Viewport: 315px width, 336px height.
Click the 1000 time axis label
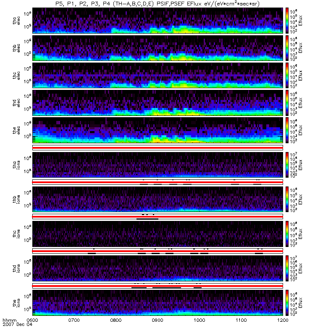[199, 320]
